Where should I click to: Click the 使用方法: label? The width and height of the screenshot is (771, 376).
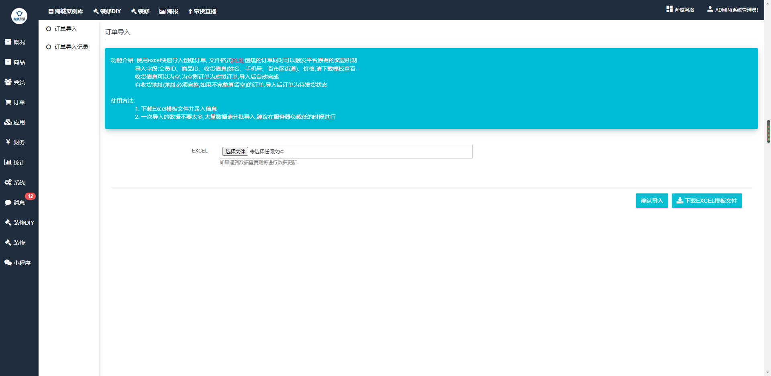[x=123, y=101]
